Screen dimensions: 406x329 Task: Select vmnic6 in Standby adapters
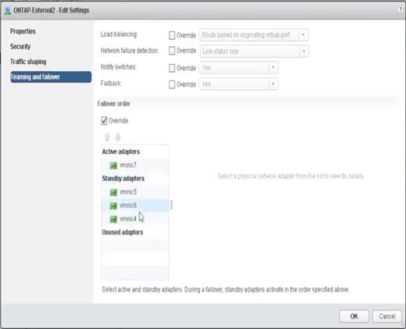point(135,206)
